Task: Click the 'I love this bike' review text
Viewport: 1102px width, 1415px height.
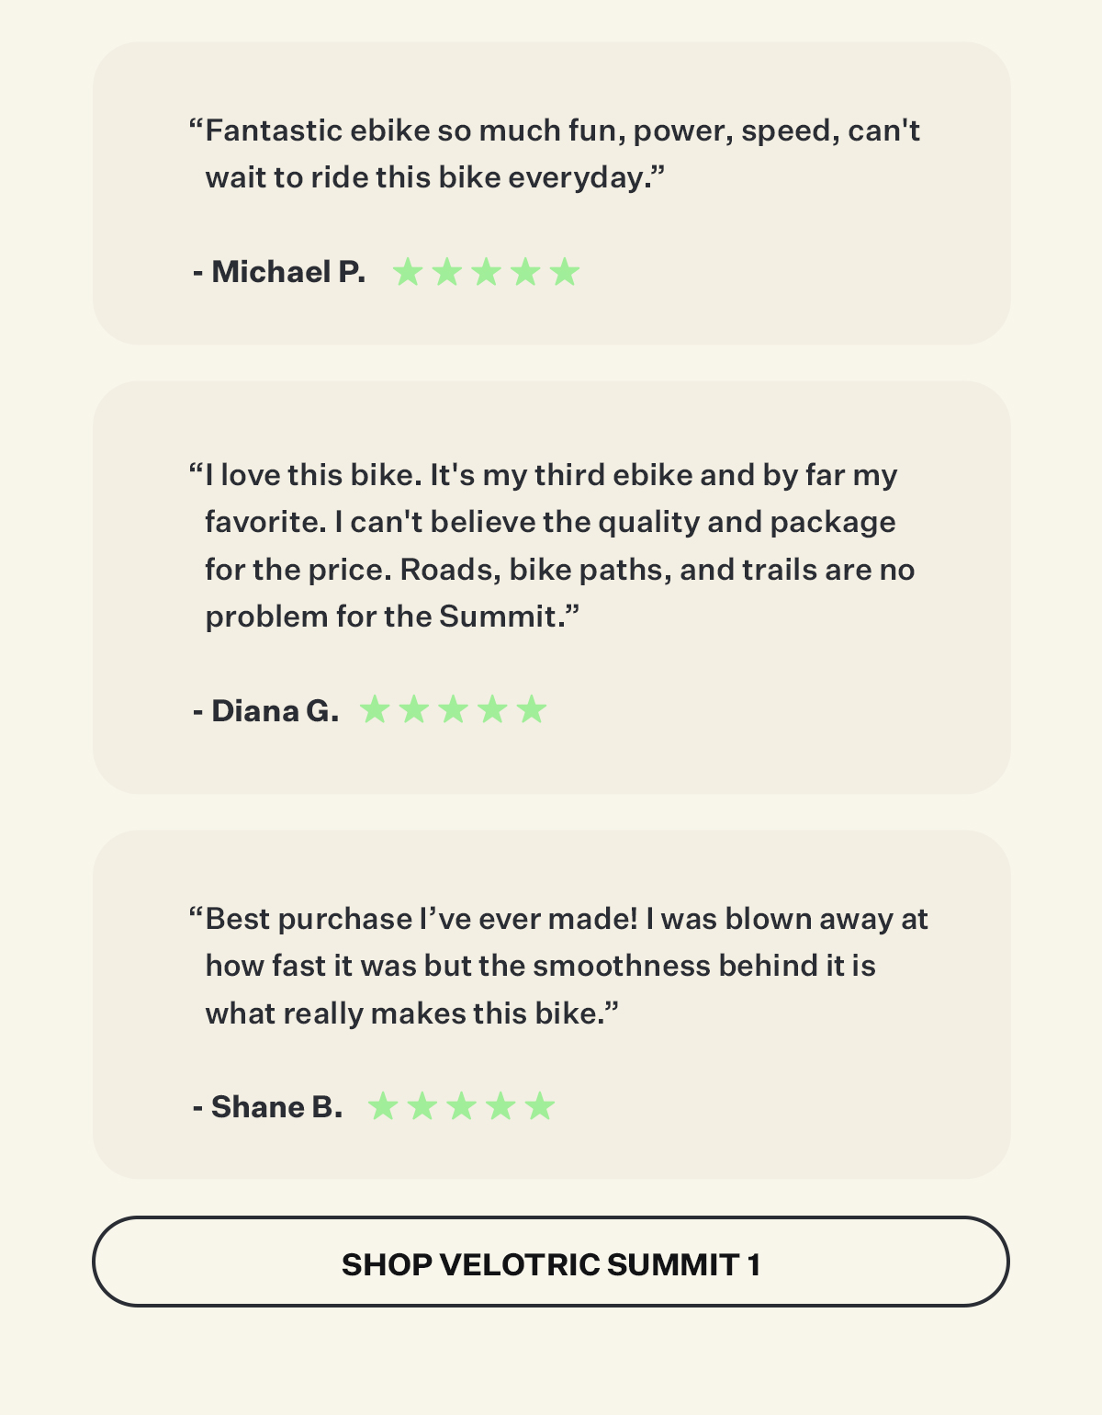Action: [552, 545]
